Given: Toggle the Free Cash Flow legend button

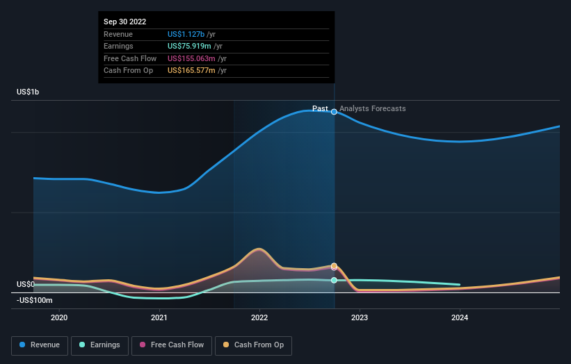Looking at the screenshot, I should [x=172, y=345].
